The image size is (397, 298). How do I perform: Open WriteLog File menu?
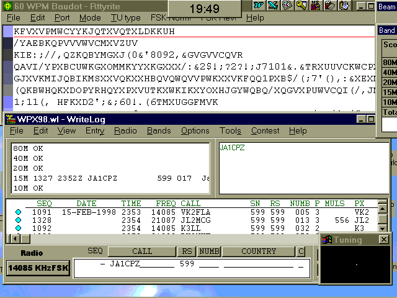17,131
